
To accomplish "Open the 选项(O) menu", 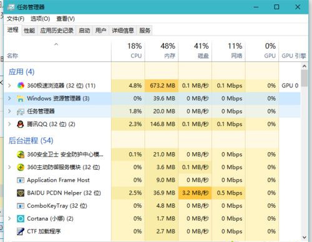I will 40,19.
